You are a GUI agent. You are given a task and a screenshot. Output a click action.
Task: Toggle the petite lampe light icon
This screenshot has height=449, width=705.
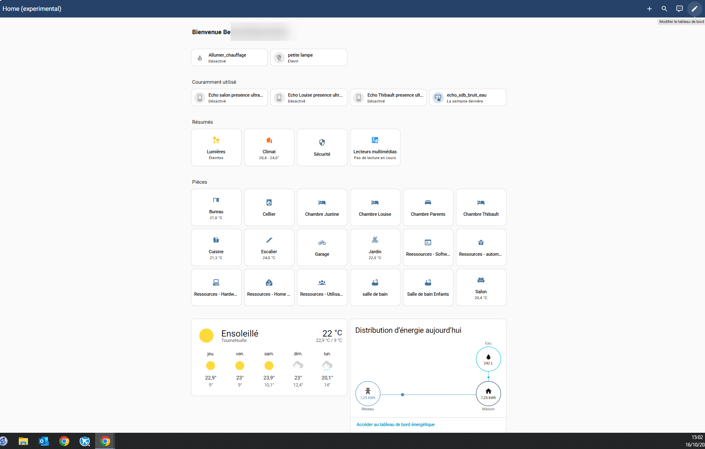(279, 58)
